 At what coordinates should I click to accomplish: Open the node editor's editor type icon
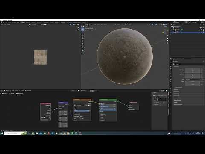(2, 91)
